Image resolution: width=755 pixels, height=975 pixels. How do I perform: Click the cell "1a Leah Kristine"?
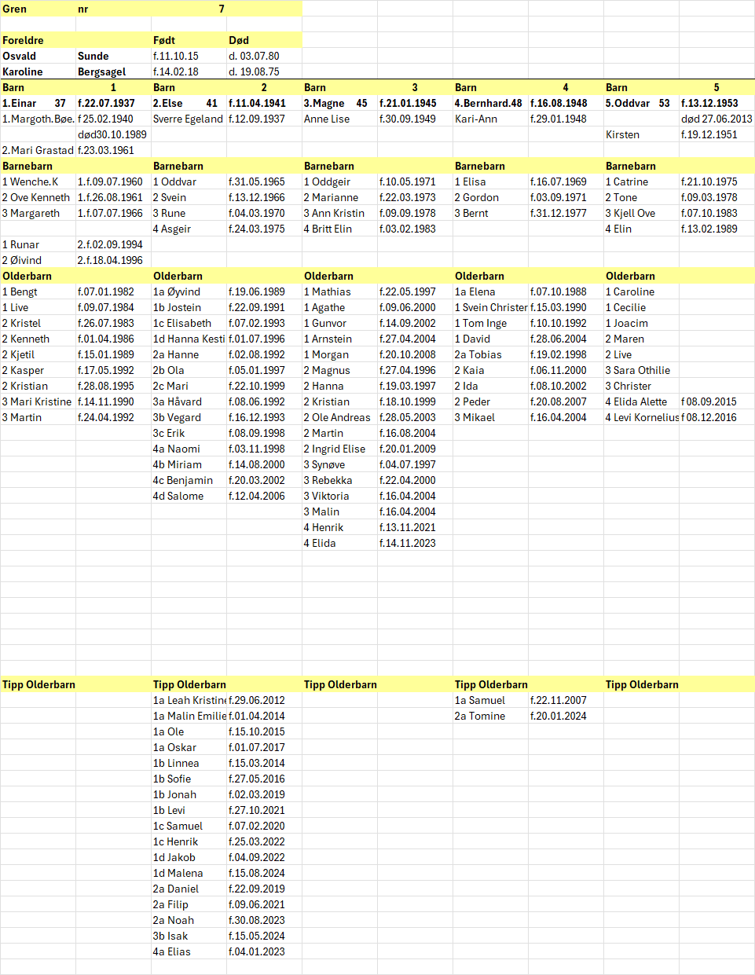coord(189,700)
